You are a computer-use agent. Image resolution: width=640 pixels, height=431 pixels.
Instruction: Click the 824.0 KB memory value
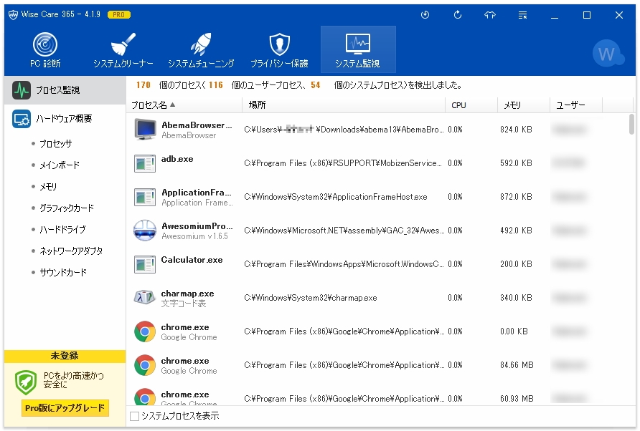(x=516, y=130)
